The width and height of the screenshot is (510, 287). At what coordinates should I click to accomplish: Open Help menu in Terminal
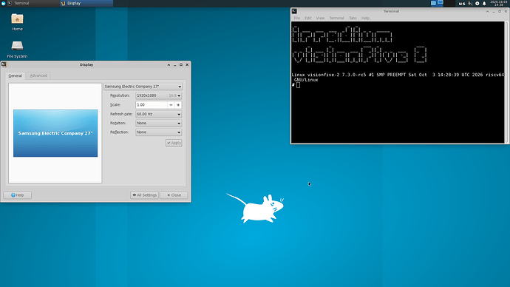(366, 18)
